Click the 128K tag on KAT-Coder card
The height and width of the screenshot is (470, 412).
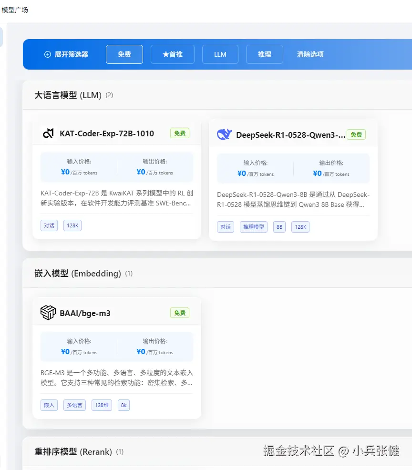tap(72, 225)
